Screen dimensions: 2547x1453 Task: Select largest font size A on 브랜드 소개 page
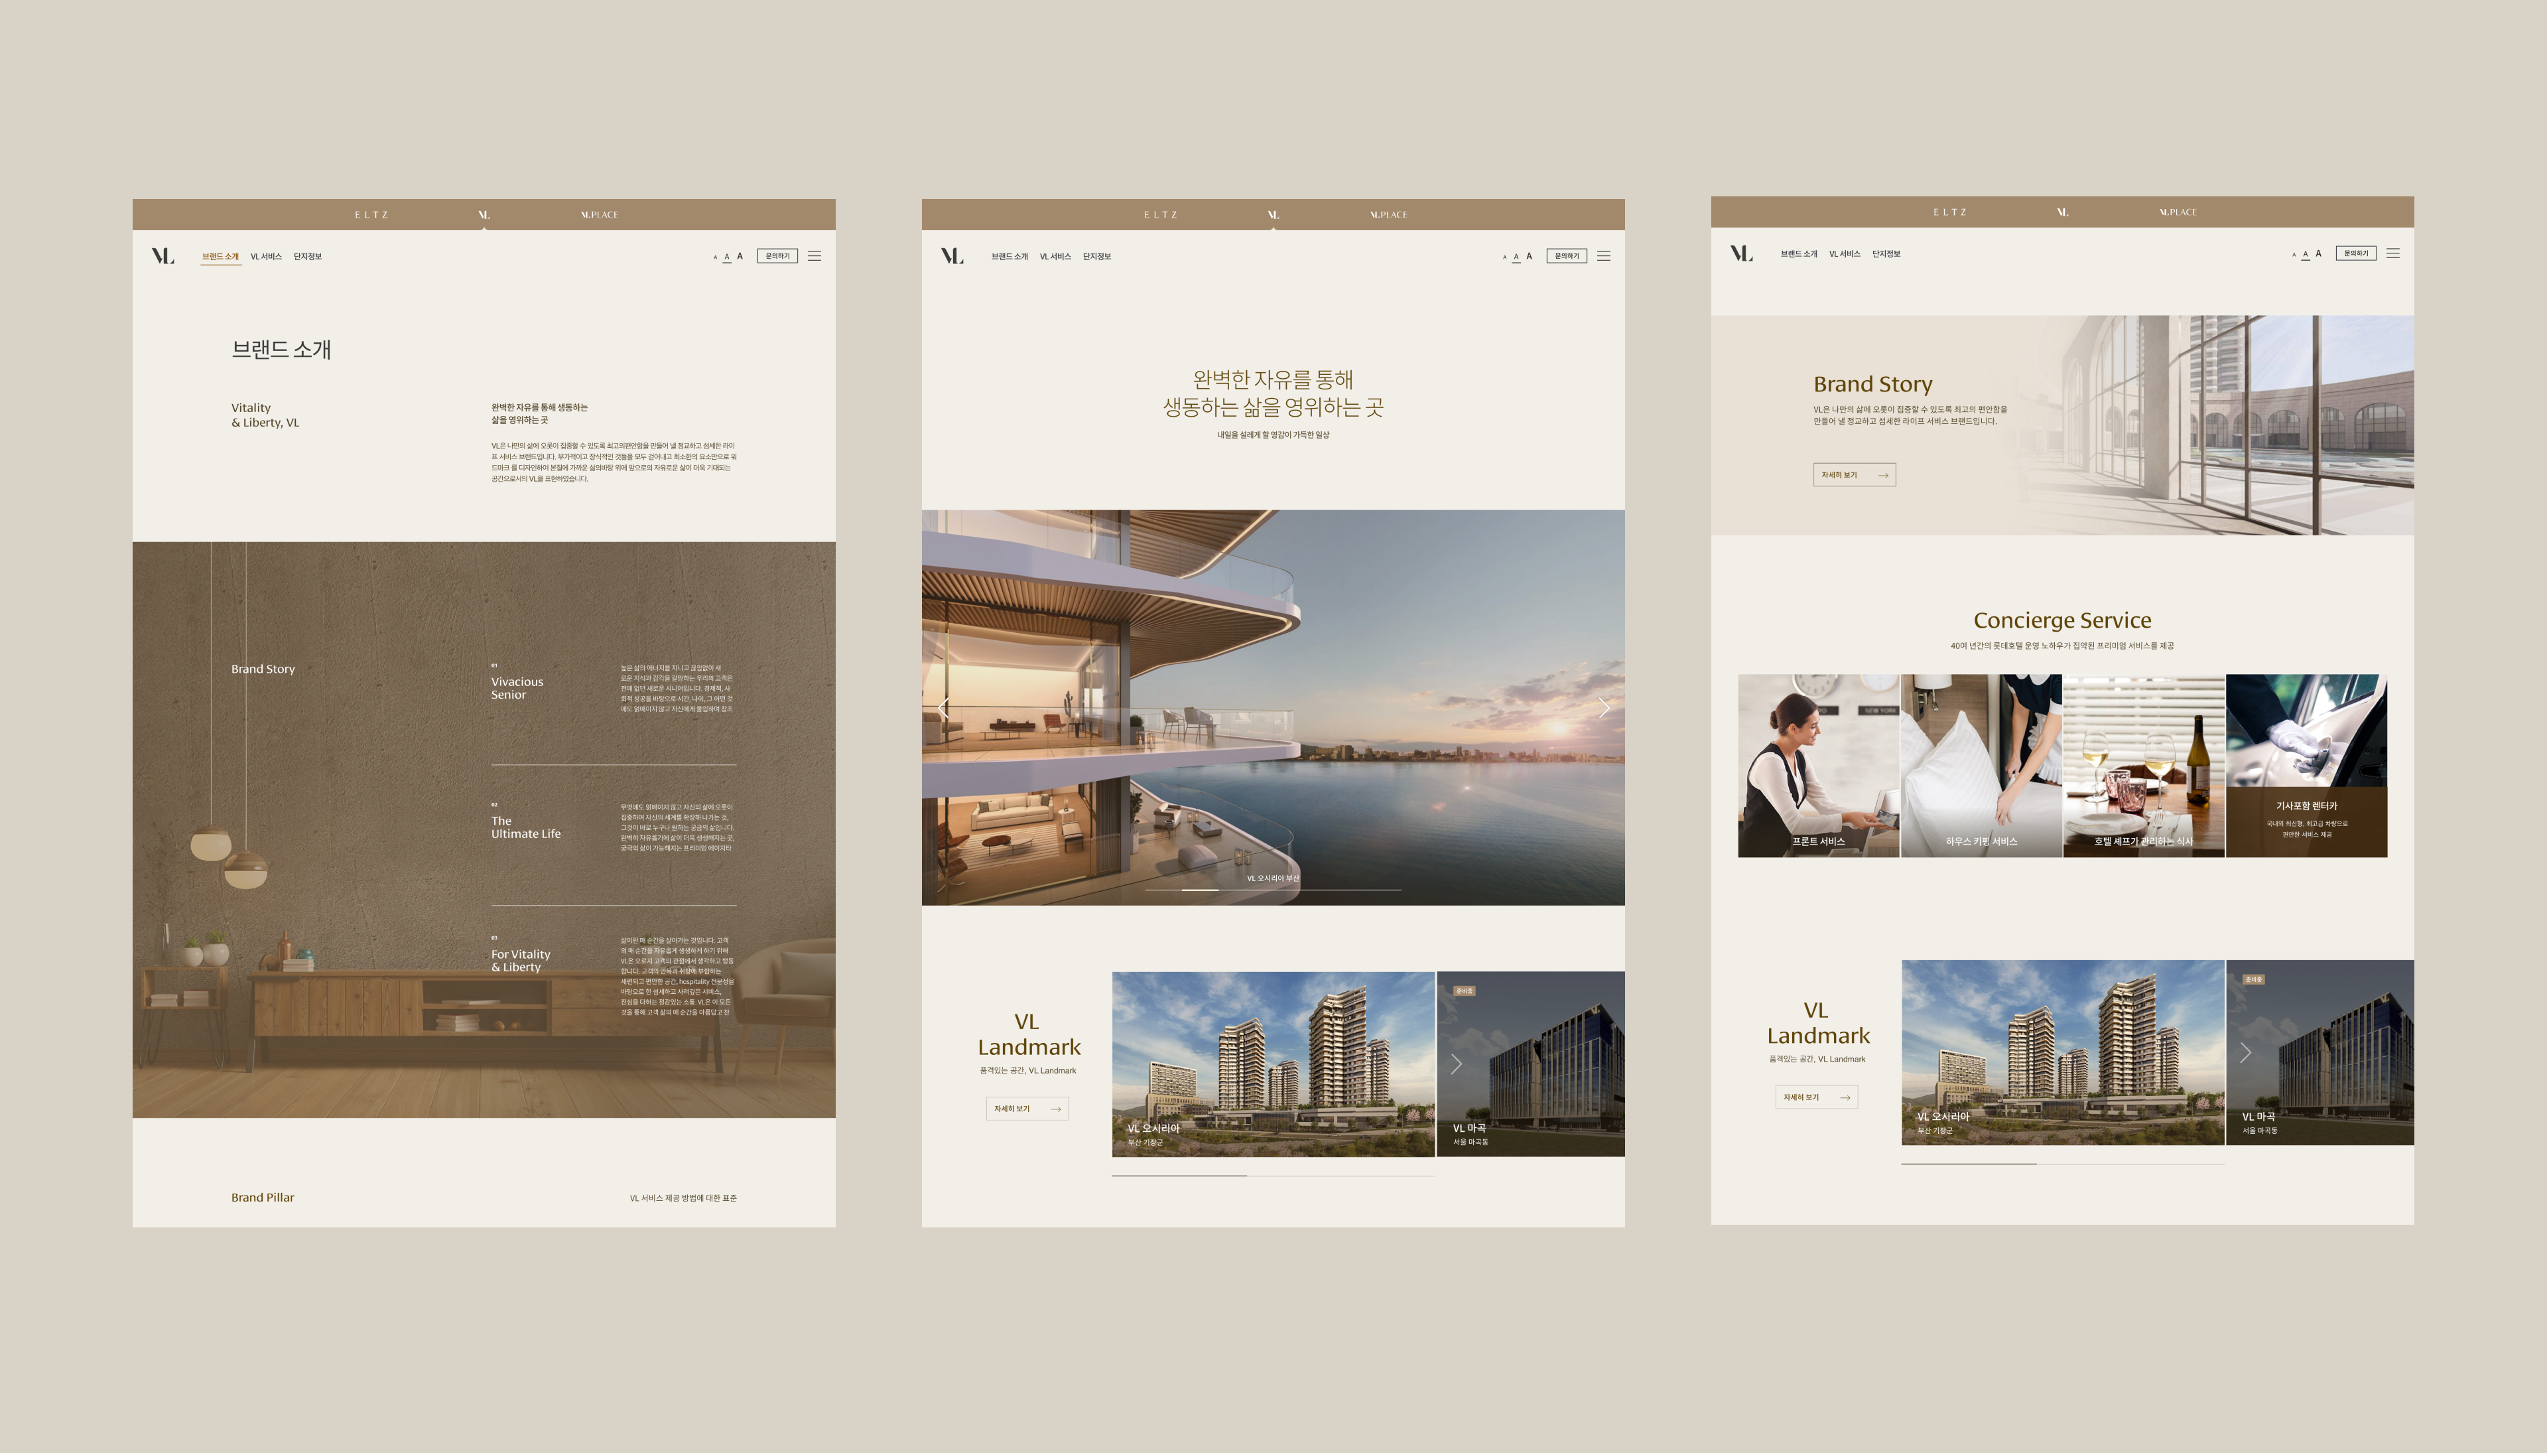point(740,257)
